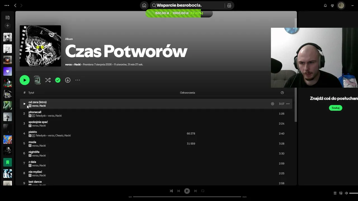Open the queue icon in the player bar
Image resolution: width=358 pixels, height=201 pixels.
tap(335, 193)
